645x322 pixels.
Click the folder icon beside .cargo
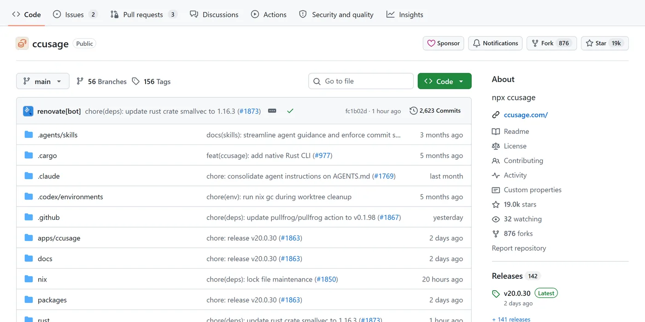tap(29, 155)
